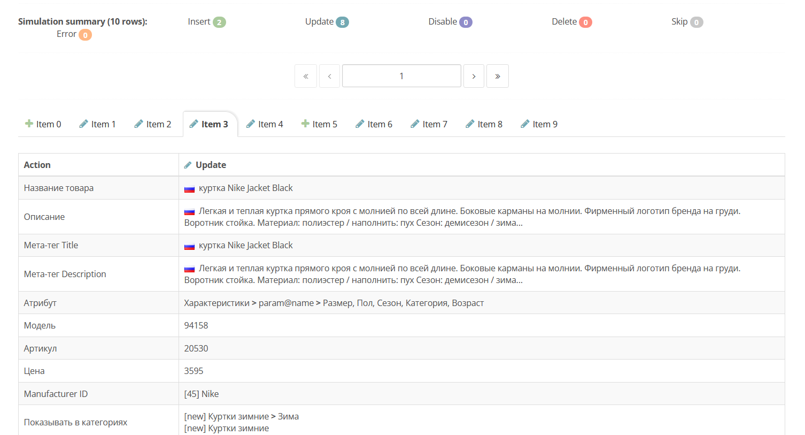805x435 pixels.
Task: Advance to the next page
Action: [474, 76]
